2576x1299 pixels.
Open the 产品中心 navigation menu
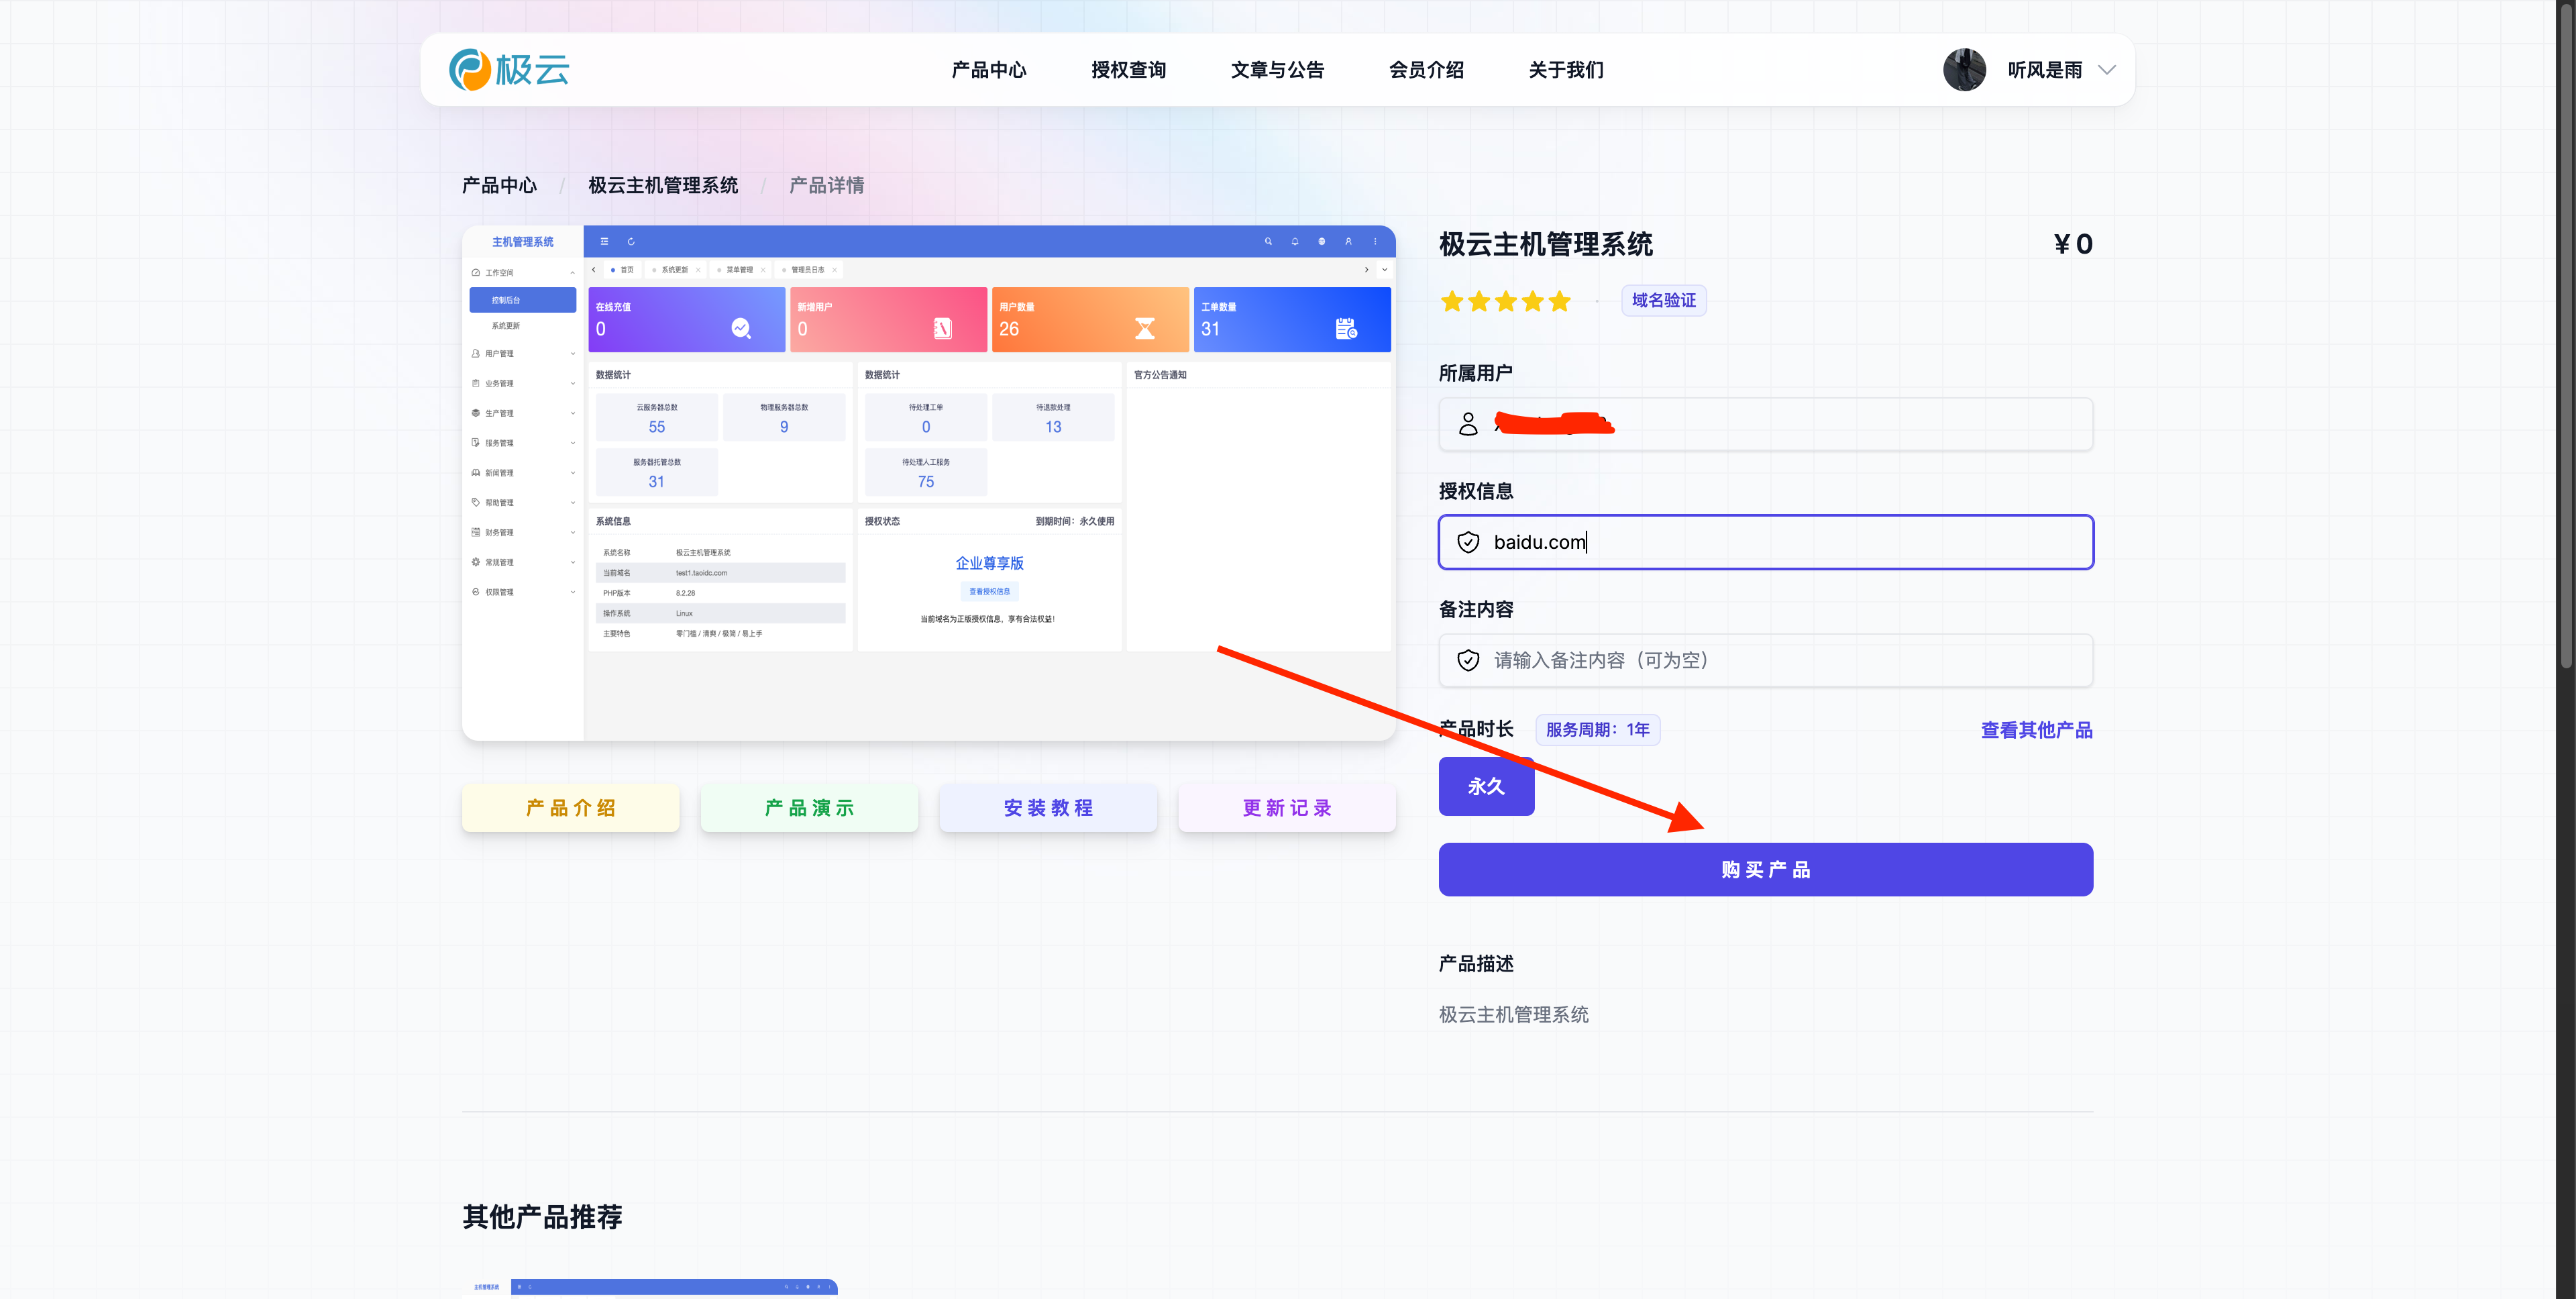(x=988, y=70)
